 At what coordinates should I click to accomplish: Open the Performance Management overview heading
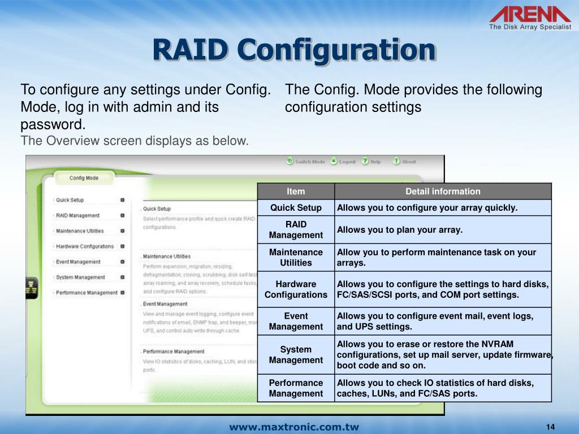(174, 351)
